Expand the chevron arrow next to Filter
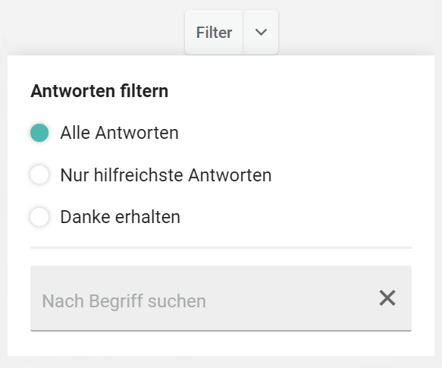Screen dimensions: 442x368 tap(261, 32)
